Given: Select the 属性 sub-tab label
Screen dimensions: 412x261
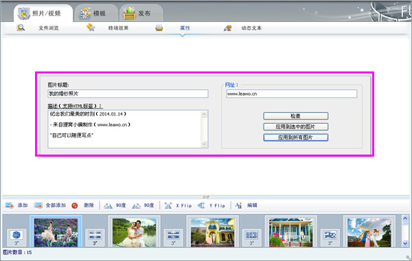Looking at the screenshot, I should click(x=185, y=28).
